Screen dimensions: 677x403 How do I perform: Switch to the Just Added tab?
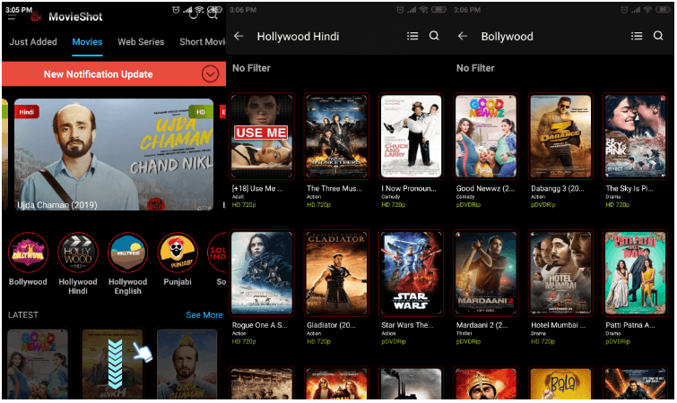(33, 42)
